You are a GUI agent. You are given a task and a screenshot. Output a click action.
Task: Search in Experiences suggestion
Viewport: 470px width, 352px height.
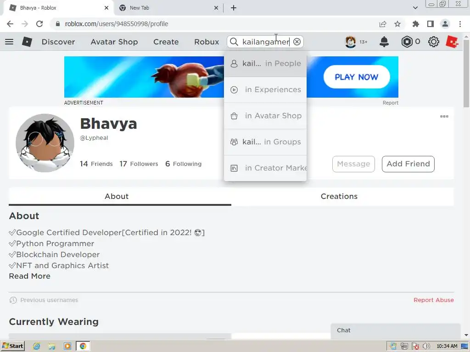[265, 90]
